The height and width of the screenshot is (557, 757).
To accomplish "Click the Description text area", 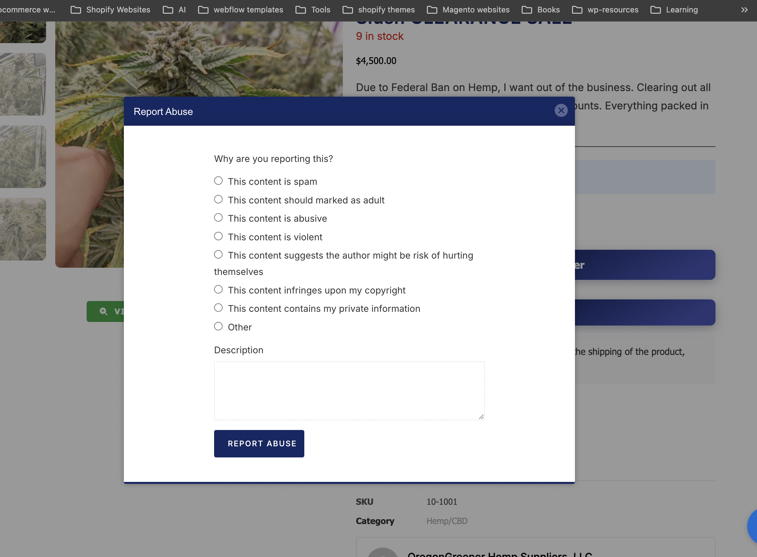I will 349,391.
